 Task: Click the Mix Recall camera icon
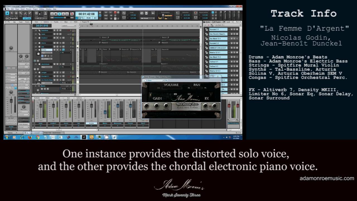click(x=142, y=13)
